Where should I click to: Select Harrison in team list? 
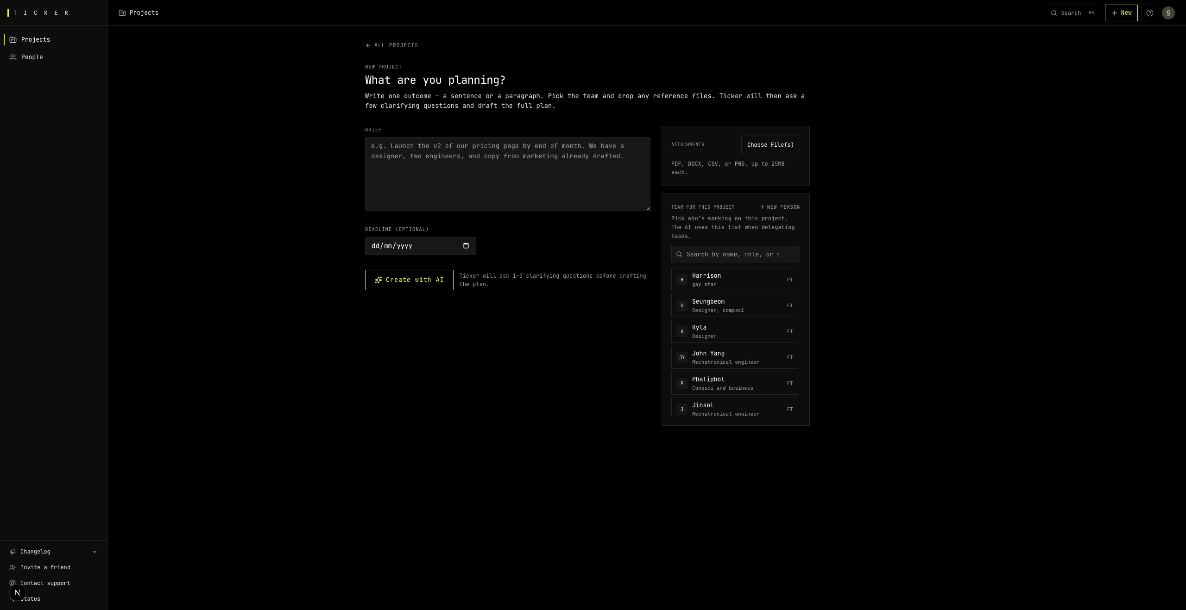pyautogui.click(x=735, y=280)
